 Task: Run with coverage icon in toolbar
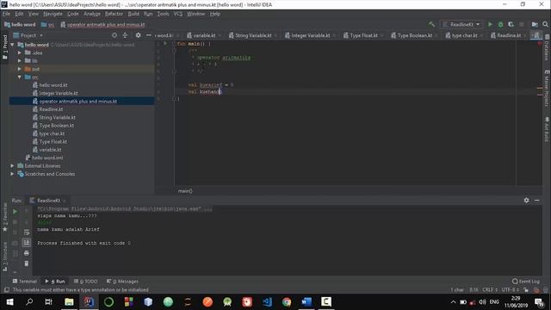click(x=511, y=24)
